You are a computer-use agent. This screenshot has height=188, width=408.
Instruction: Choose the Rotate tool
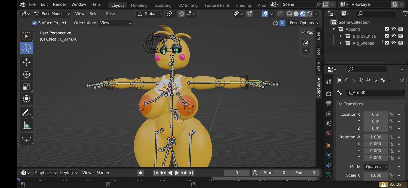(27, 74)
